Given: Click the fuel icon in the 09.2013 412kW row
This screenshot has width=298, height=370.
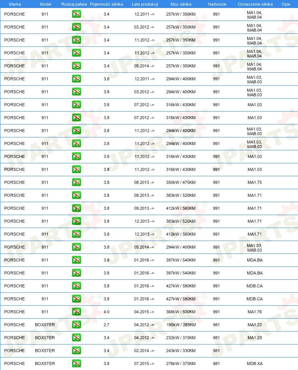Looking at the screenshot, I should tap(76, 208).
